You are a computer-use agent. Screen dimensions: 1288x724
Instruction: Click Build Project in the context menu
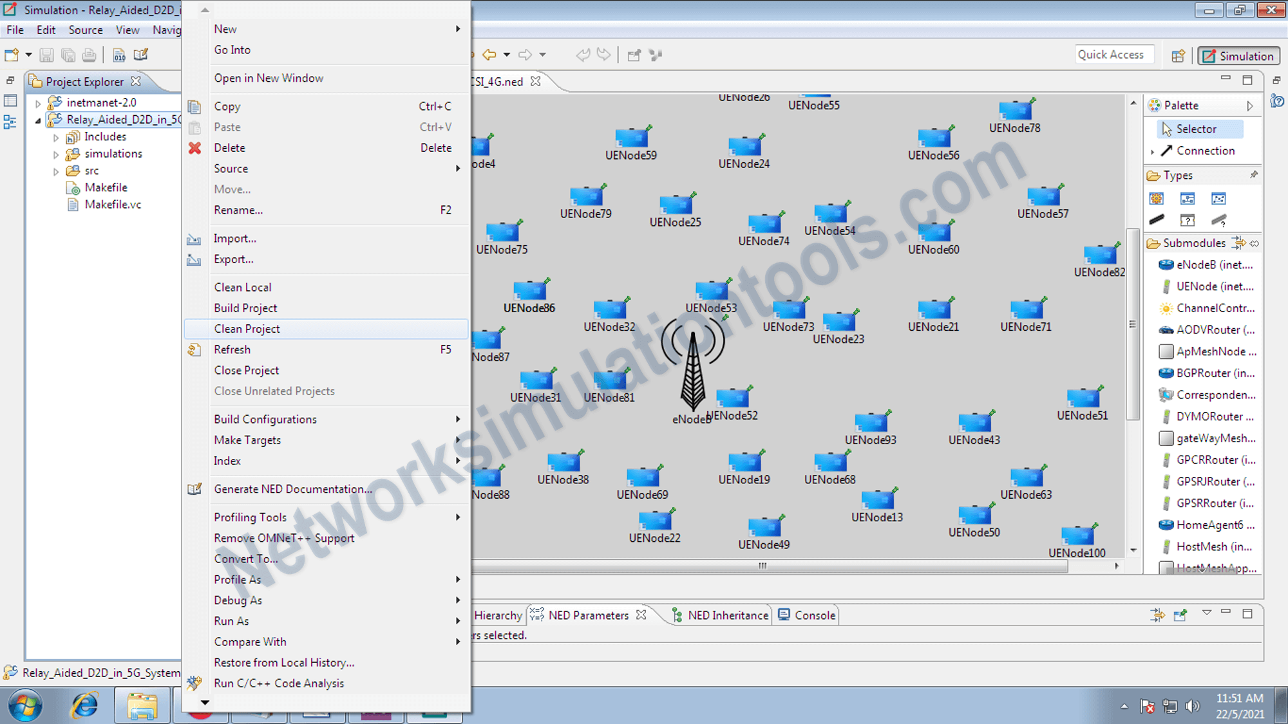[x=245, y=308]
